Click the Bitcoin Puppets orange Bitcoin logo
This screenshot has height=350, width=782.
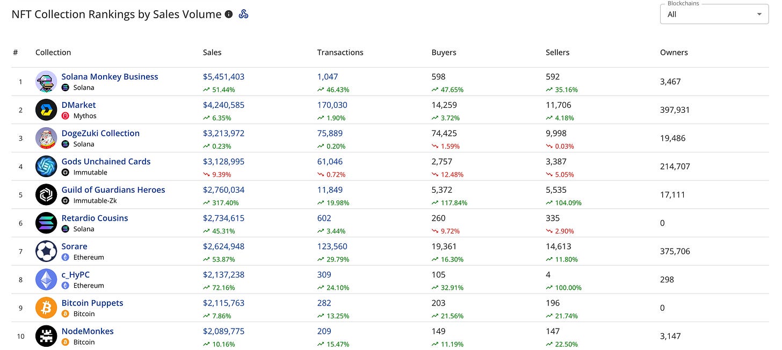46,308
